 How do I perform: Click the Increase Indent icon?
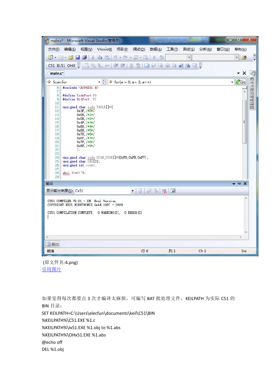[x=122, y=66]
